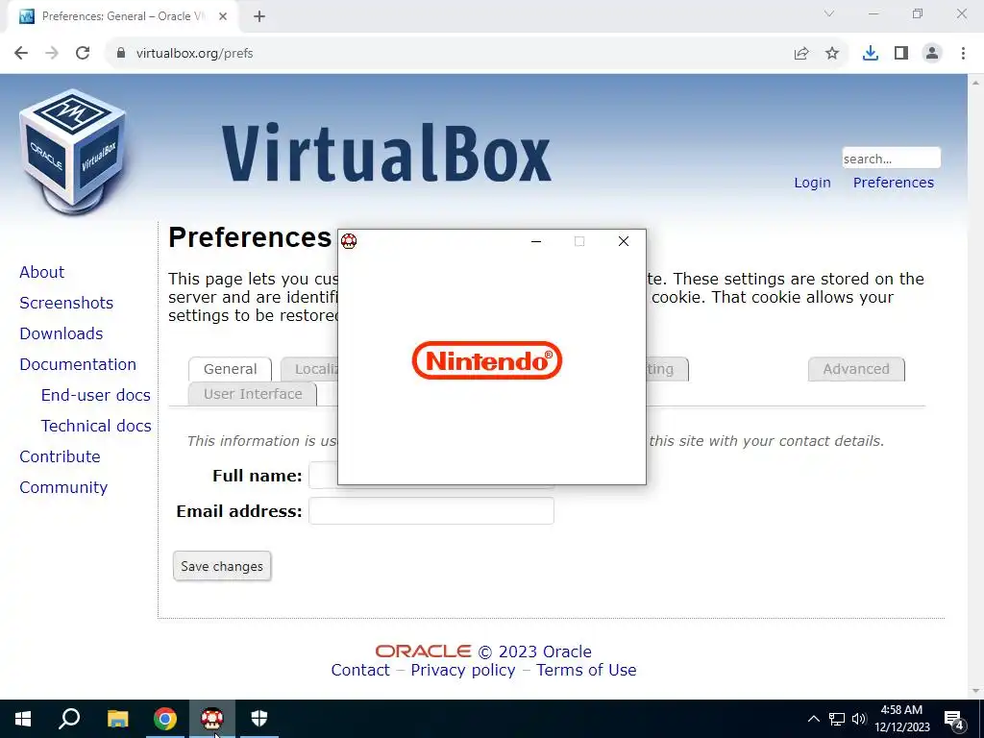Select the Localization preferences tab

click(310, 369)
